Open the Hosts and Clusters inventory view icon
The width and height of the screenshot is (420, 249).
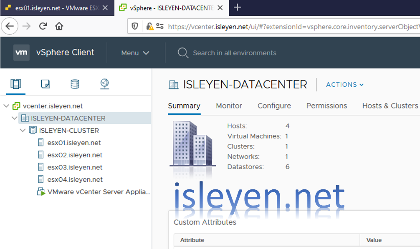click(15, 84)
